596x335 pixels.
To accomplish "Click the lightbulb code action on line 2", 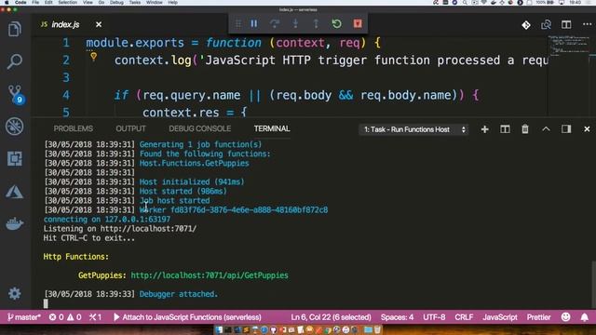I will pos(93,57).
